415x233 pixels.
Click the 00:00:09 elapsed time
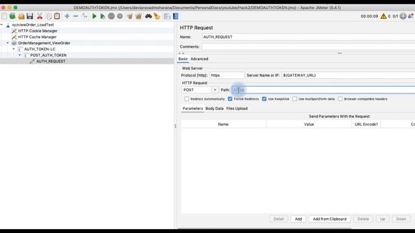tap(369, 16)
